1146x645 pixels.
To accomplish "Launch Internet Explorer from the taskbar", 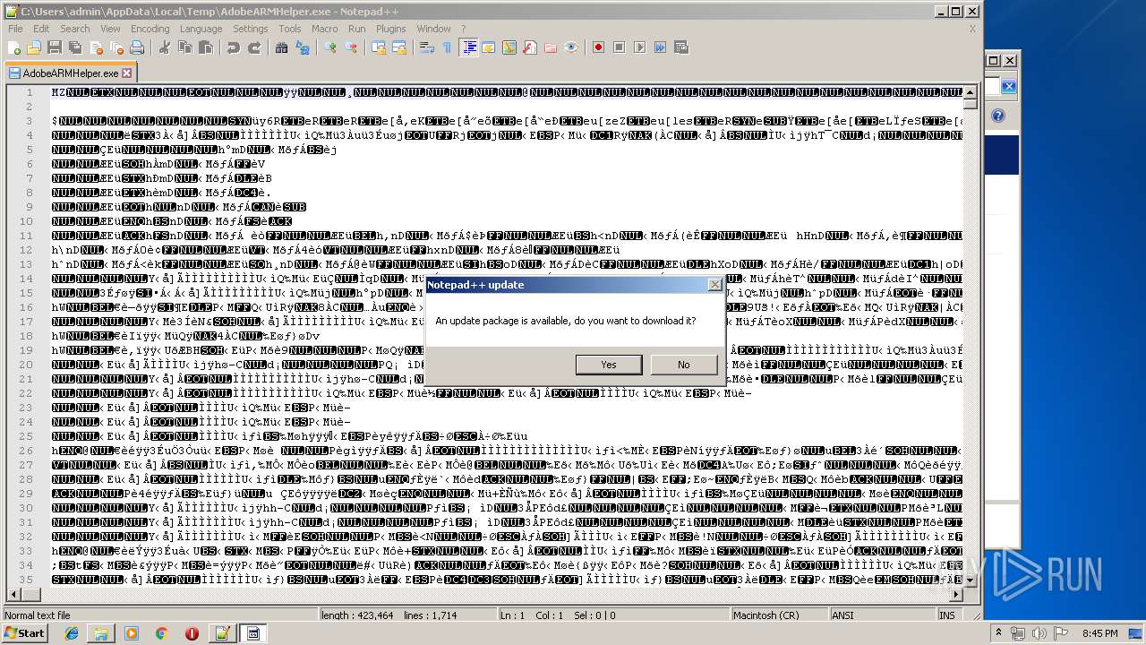I will click(x=72, y=633).
